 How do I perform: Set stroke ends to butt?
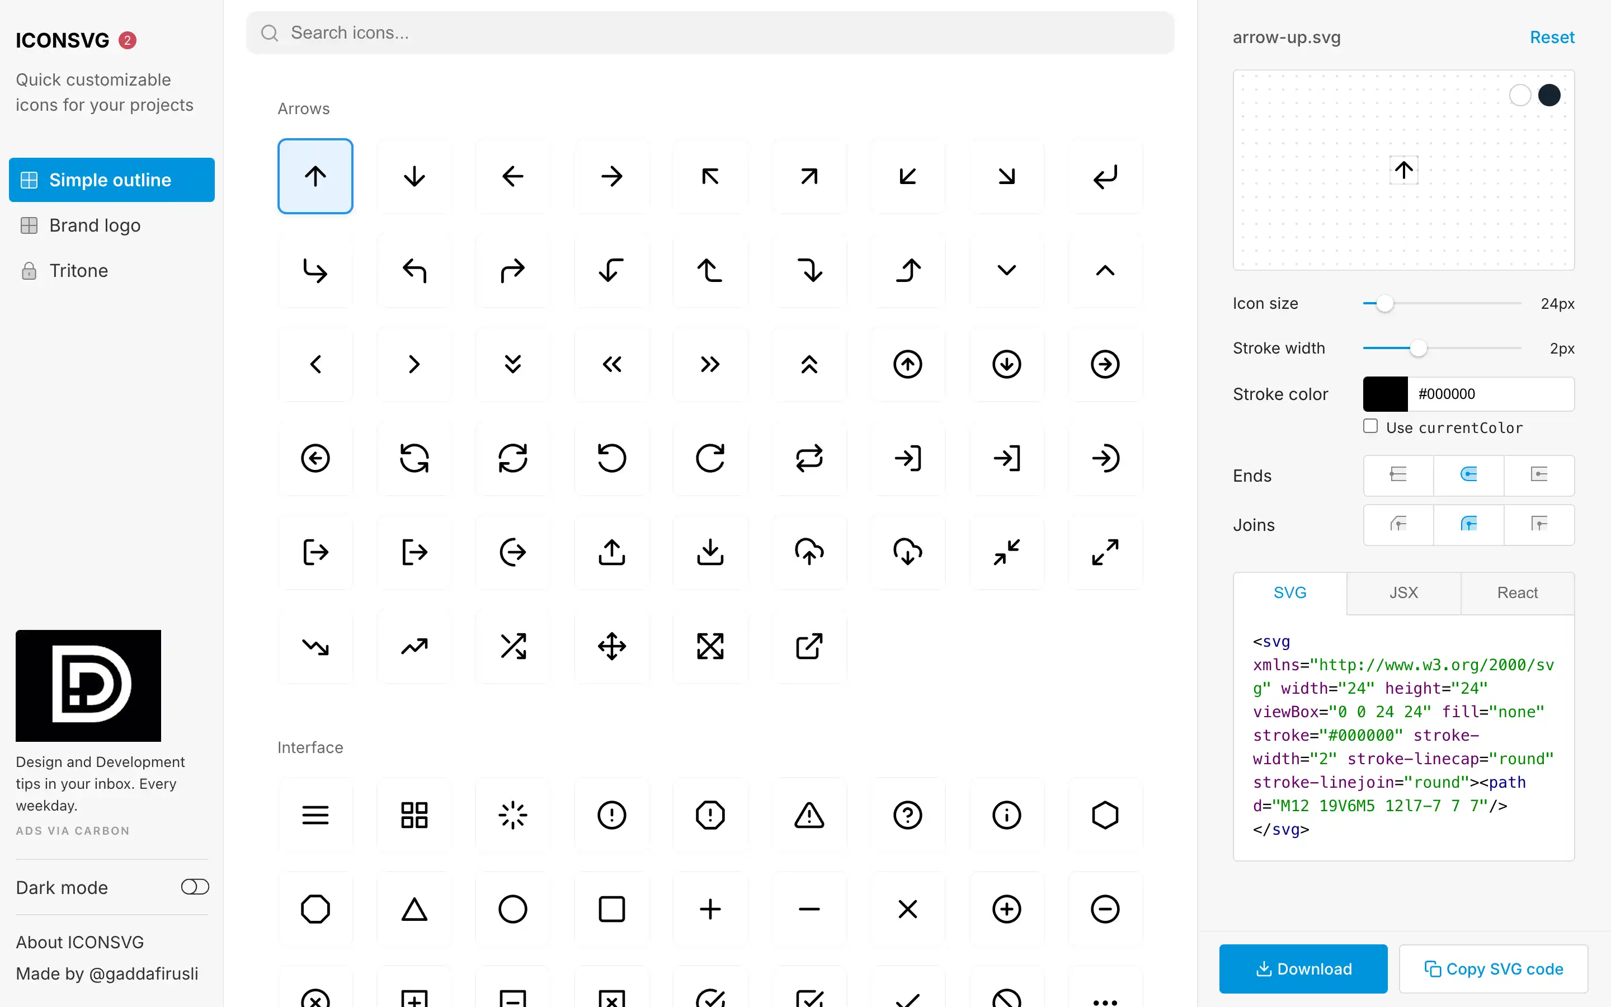pos(1398,475)
